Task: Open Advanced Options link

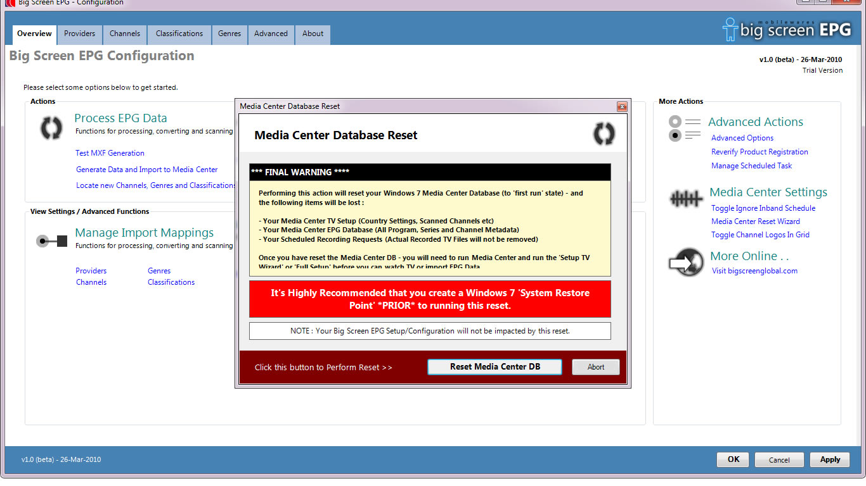Action: click(x=742, y=138)
